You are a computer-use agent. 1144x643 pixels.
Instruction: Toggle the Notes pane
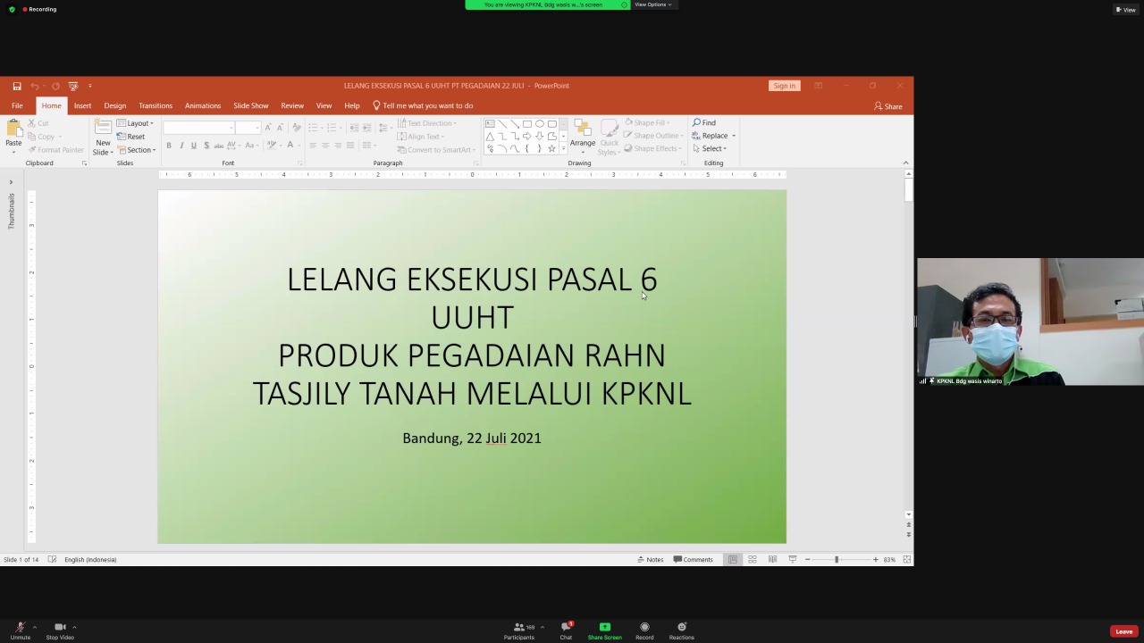(x=651, y=560)
